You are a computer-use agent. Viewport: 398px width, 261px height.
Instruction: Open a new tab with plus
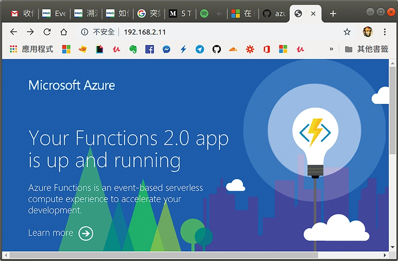coord(333,14)
